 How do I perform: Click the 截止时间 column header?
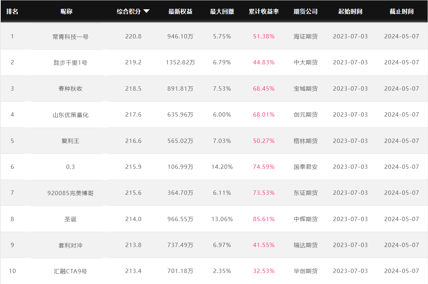point(402,11)
